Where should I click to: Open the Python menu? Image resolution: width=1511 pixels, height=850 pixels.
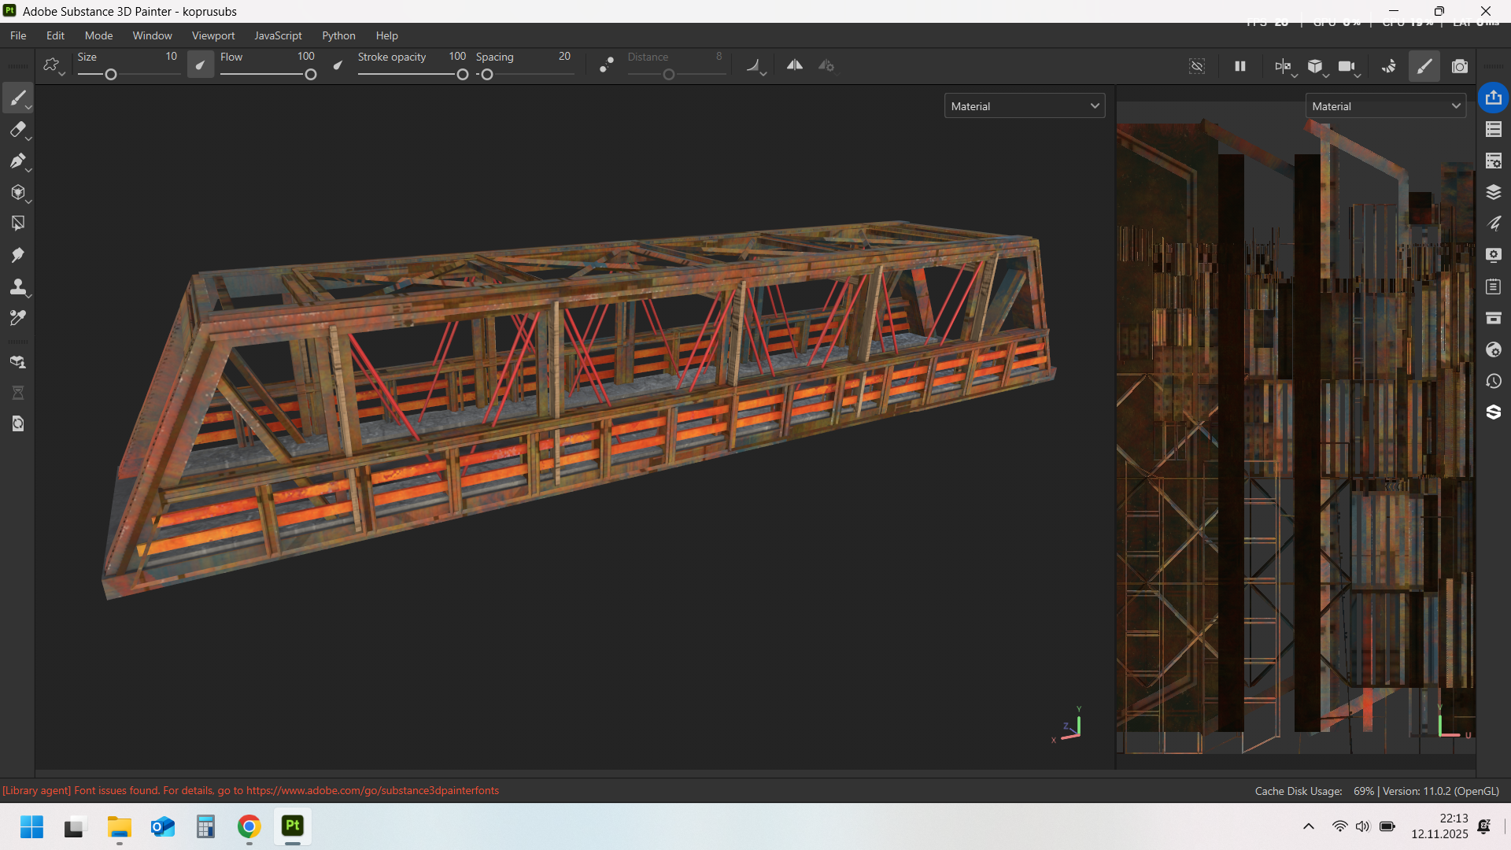[x=338, y=35]
